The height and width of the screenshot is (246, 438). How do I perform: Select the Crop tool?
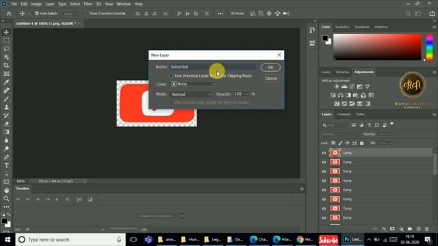(x=6, y=66)
